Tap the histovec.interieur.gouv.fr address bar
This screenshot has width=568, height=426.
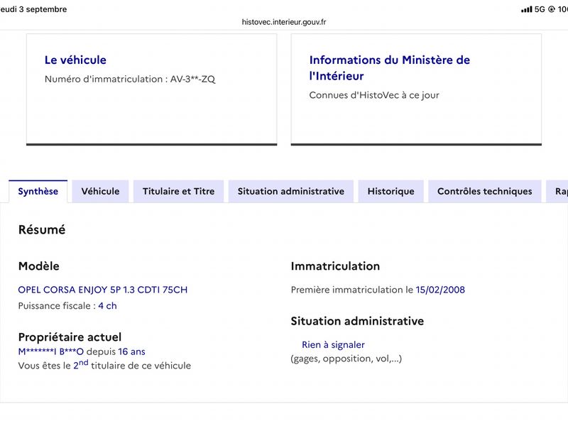click(x=284, y=22)
